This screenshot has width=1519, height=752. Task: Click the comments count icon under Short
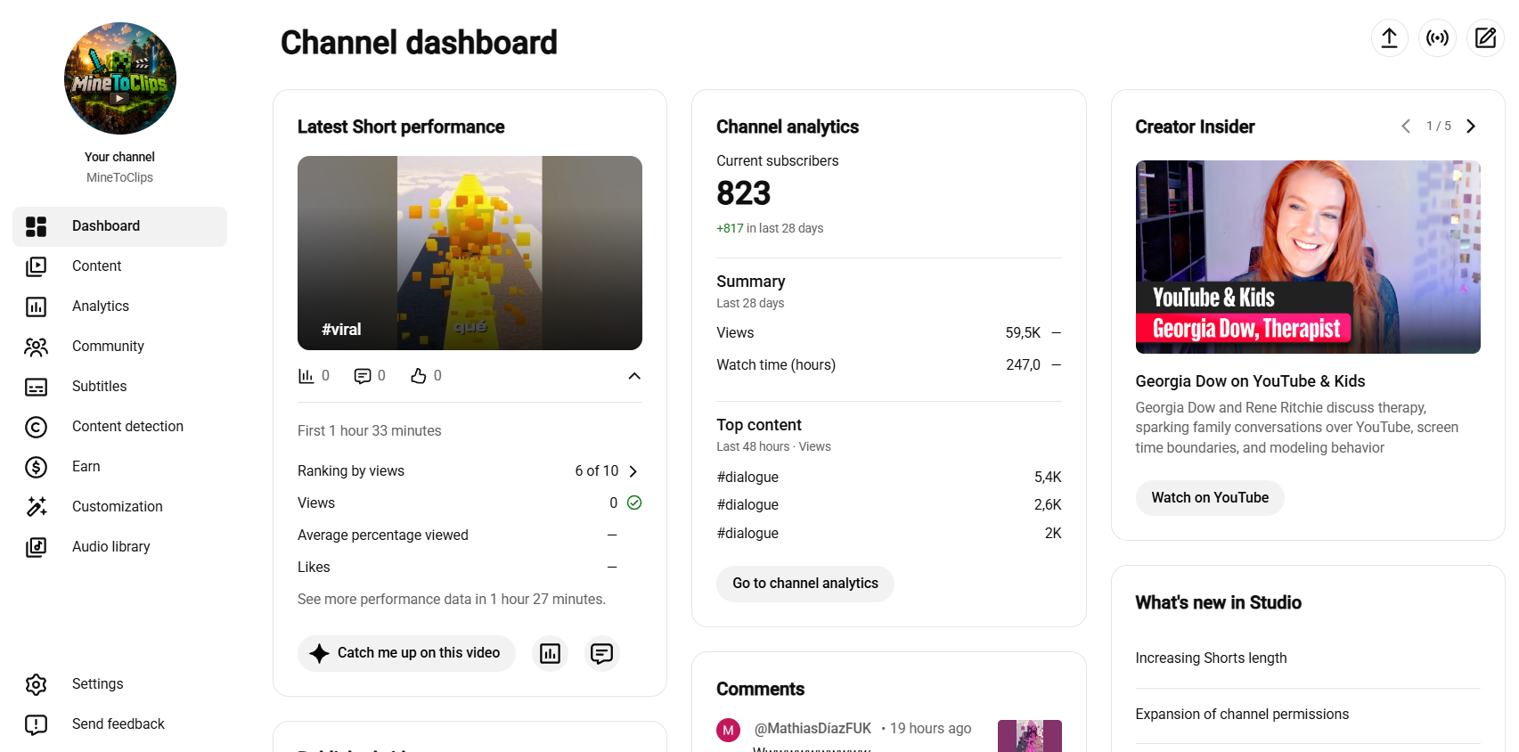coord(363,376)
